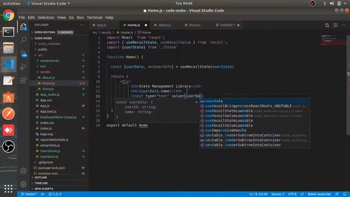Switch to About.js editor tab
Screen dimensions: 350x197
(165, 25)
